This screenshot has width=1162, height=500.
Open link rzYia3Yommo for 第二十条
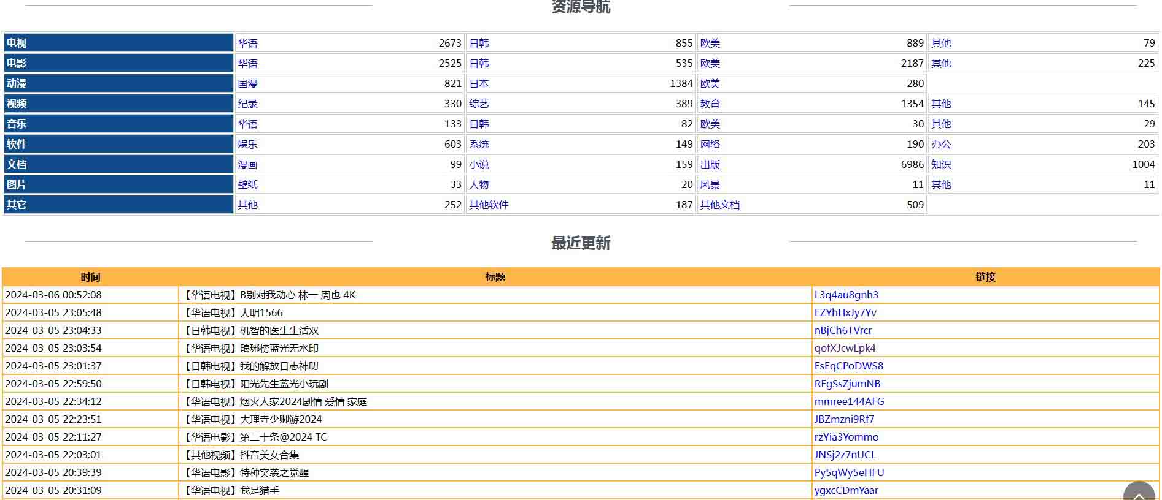point(846,437)
